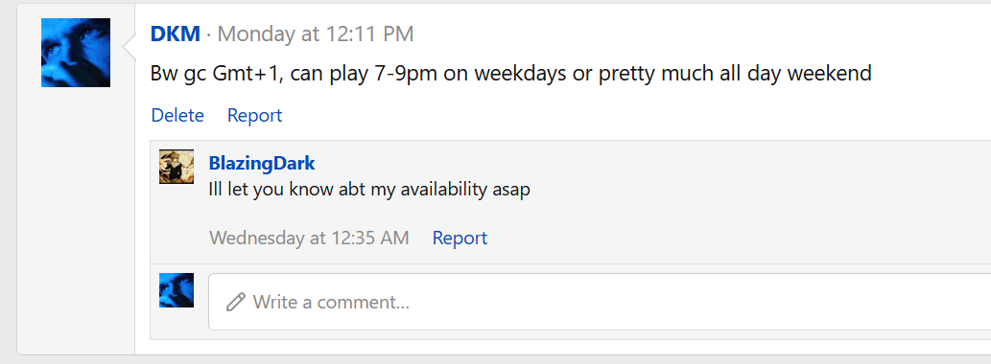The height and width of the screenshot is (364, 991).
Task: Select the word 'availability' in BlazingDark's reply
Action: (435, 190)
